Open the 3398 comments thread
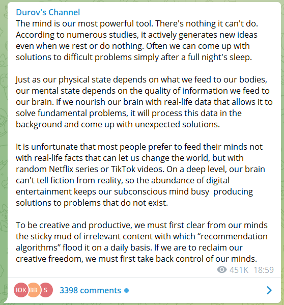This screenshot has width=284, height=305. coord(90,290)
